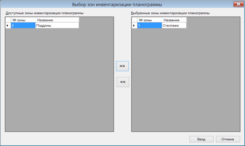
Task: Click empty gray area of available zones grid
Action: pos(59,80)
